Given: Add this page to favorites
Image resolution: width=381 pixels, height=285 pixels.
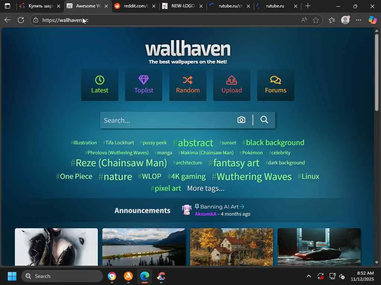Looking at the screenshot, I should pos(316,20).
